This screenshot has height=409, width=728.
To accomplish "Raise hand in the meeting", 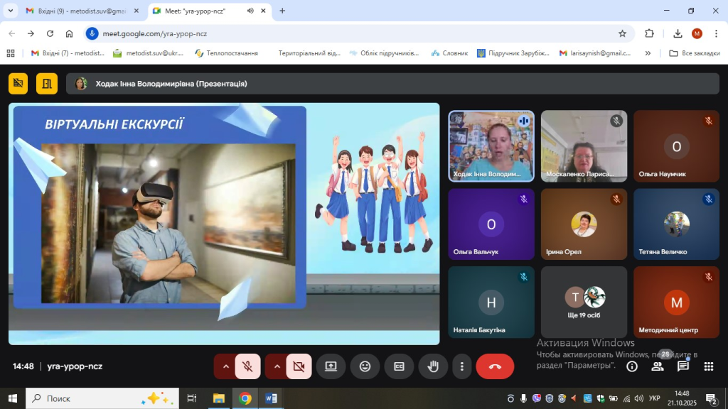I will click(433, 366).
